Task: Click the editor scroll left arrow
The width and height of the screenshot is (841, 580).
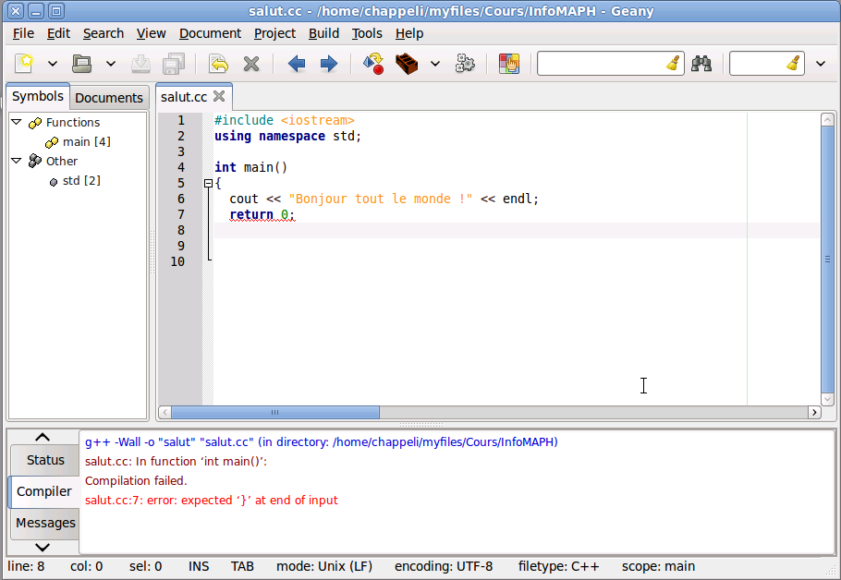Action: (165, 412)
